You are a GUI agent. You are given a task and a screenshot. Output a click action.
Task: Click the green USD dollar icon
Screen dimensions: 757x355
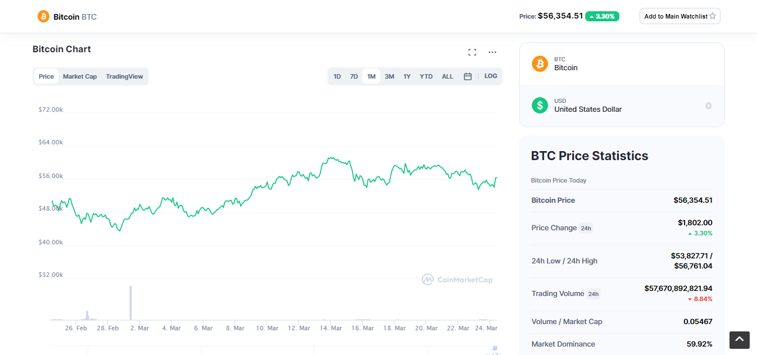tap(540, 105)
